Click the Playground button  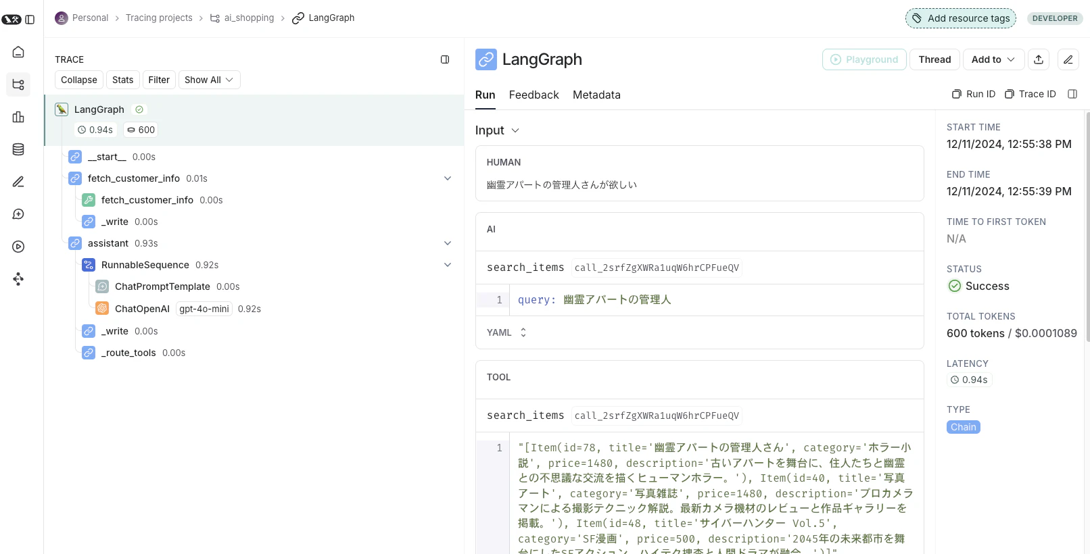[x=864, y=59]
